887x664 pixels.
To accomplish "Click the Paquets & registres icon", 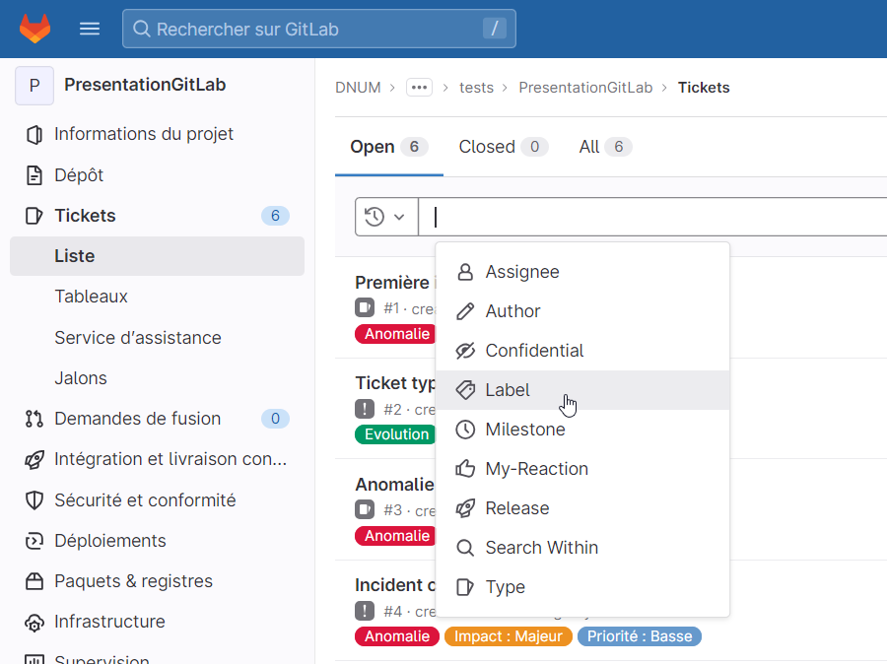I will pos(34,581).
